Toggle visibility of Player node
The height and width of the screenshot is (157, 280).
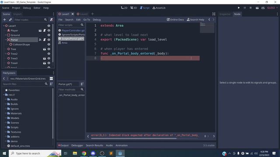point(49,31)
